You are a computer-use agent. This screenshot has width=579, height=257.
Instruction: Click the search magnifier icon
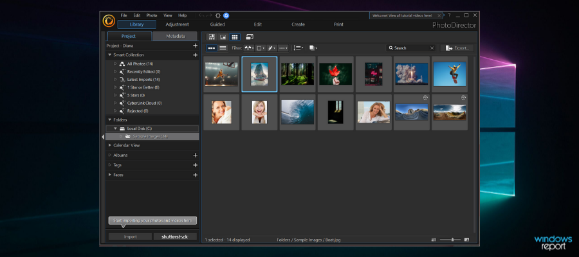(x=391, y=48)
